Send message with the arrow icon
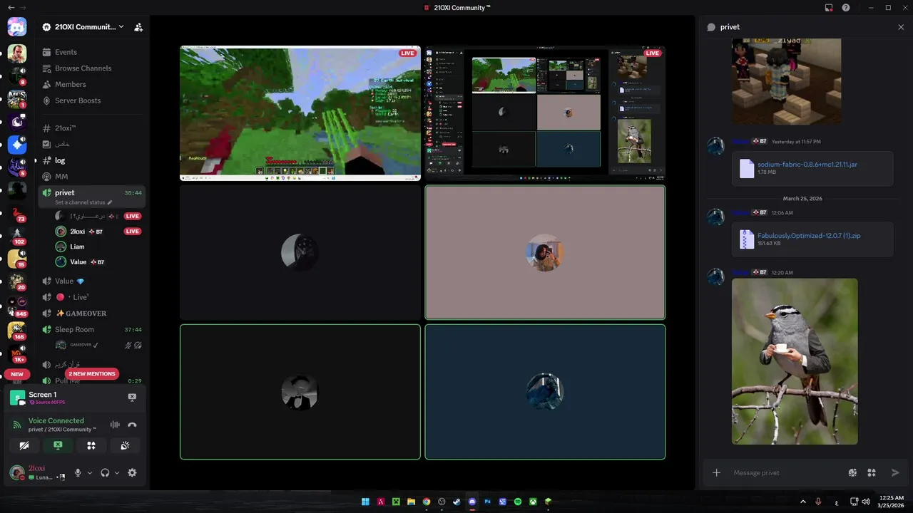 click(896, 472)
